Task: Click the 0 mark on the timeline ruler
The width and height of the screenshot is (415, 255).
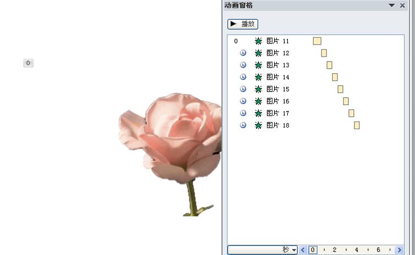Action: [x=313, y=250]
